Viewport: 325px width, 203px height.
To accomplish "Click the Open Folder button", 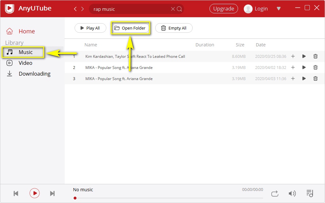I will pos(130,28).
